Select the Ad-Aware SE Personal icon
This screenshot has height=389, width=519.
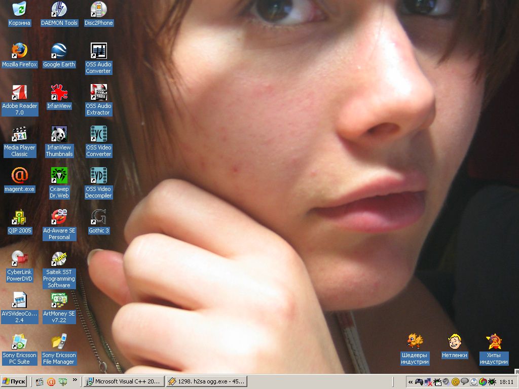[59, 217]
